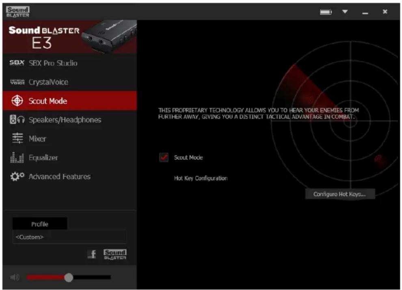This screenshot has height=290, width=402.
Task: Disable the Scout Mode checkbox
Action: tap(164, 157)
